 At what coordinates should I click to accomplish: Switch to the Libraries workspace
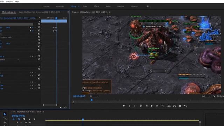[x=134, y=6]
